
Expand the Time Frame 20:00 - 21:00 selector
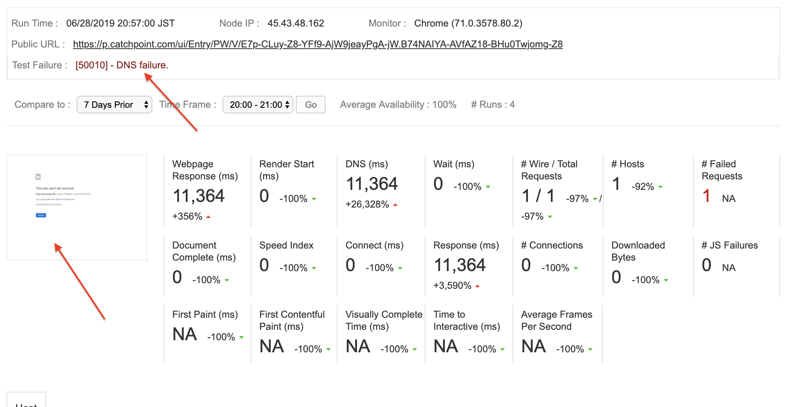[x=257, y=105]
